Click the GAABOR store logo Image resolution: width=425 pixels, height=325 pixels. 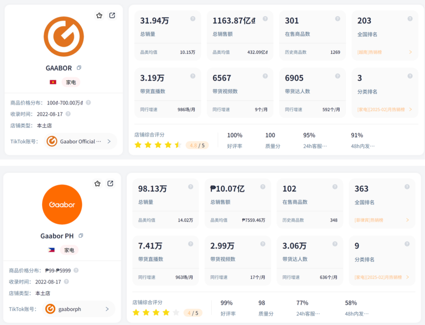click(64, 37)
